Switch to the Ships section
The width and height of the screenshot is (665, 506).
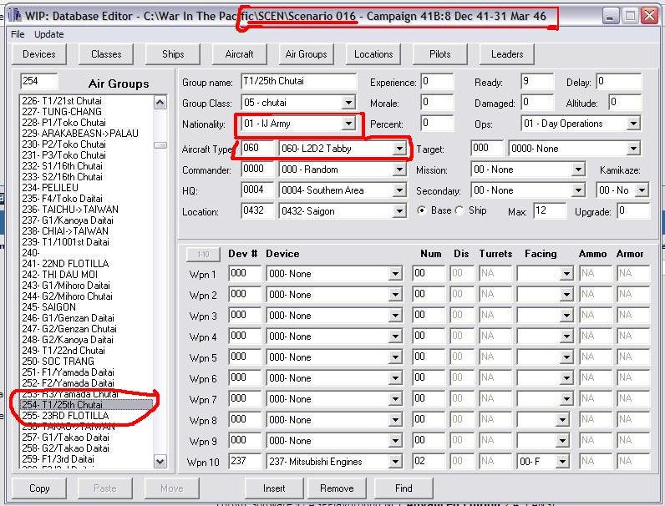coord(173,54)
